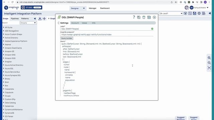Open the Designer dropdown arrow
Viewport: 214px width, 120px height.
point(84,8)
